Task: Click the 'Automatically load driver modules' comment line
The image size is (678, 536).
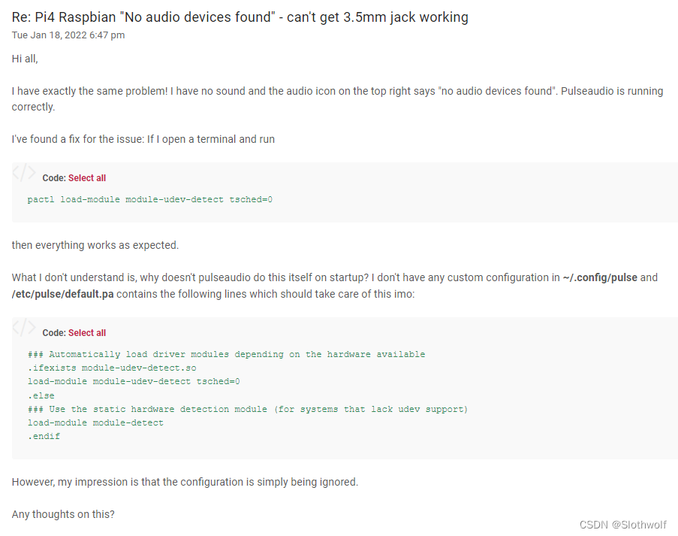Action: pos(227,355)
